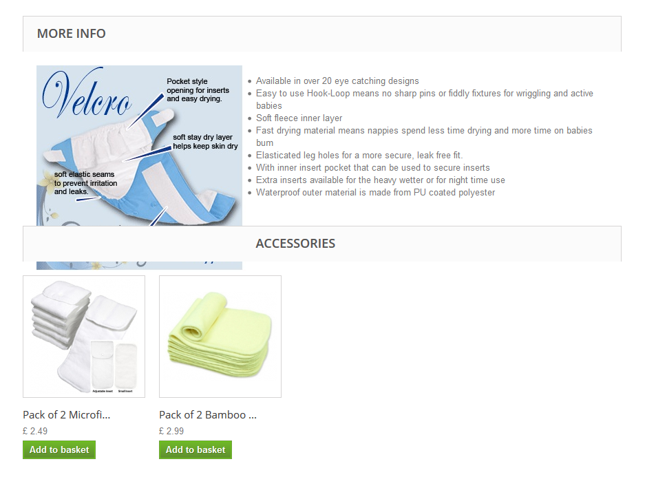The image size is (656, 477).
Task: Click the 'soft stay dry layer' image caption
Action: pos(205,141)
